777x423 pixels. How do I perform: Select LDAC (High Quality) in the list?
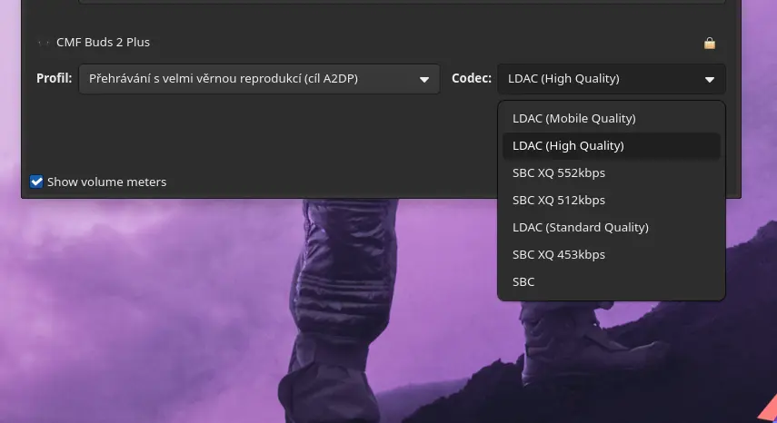pos(612,146)
